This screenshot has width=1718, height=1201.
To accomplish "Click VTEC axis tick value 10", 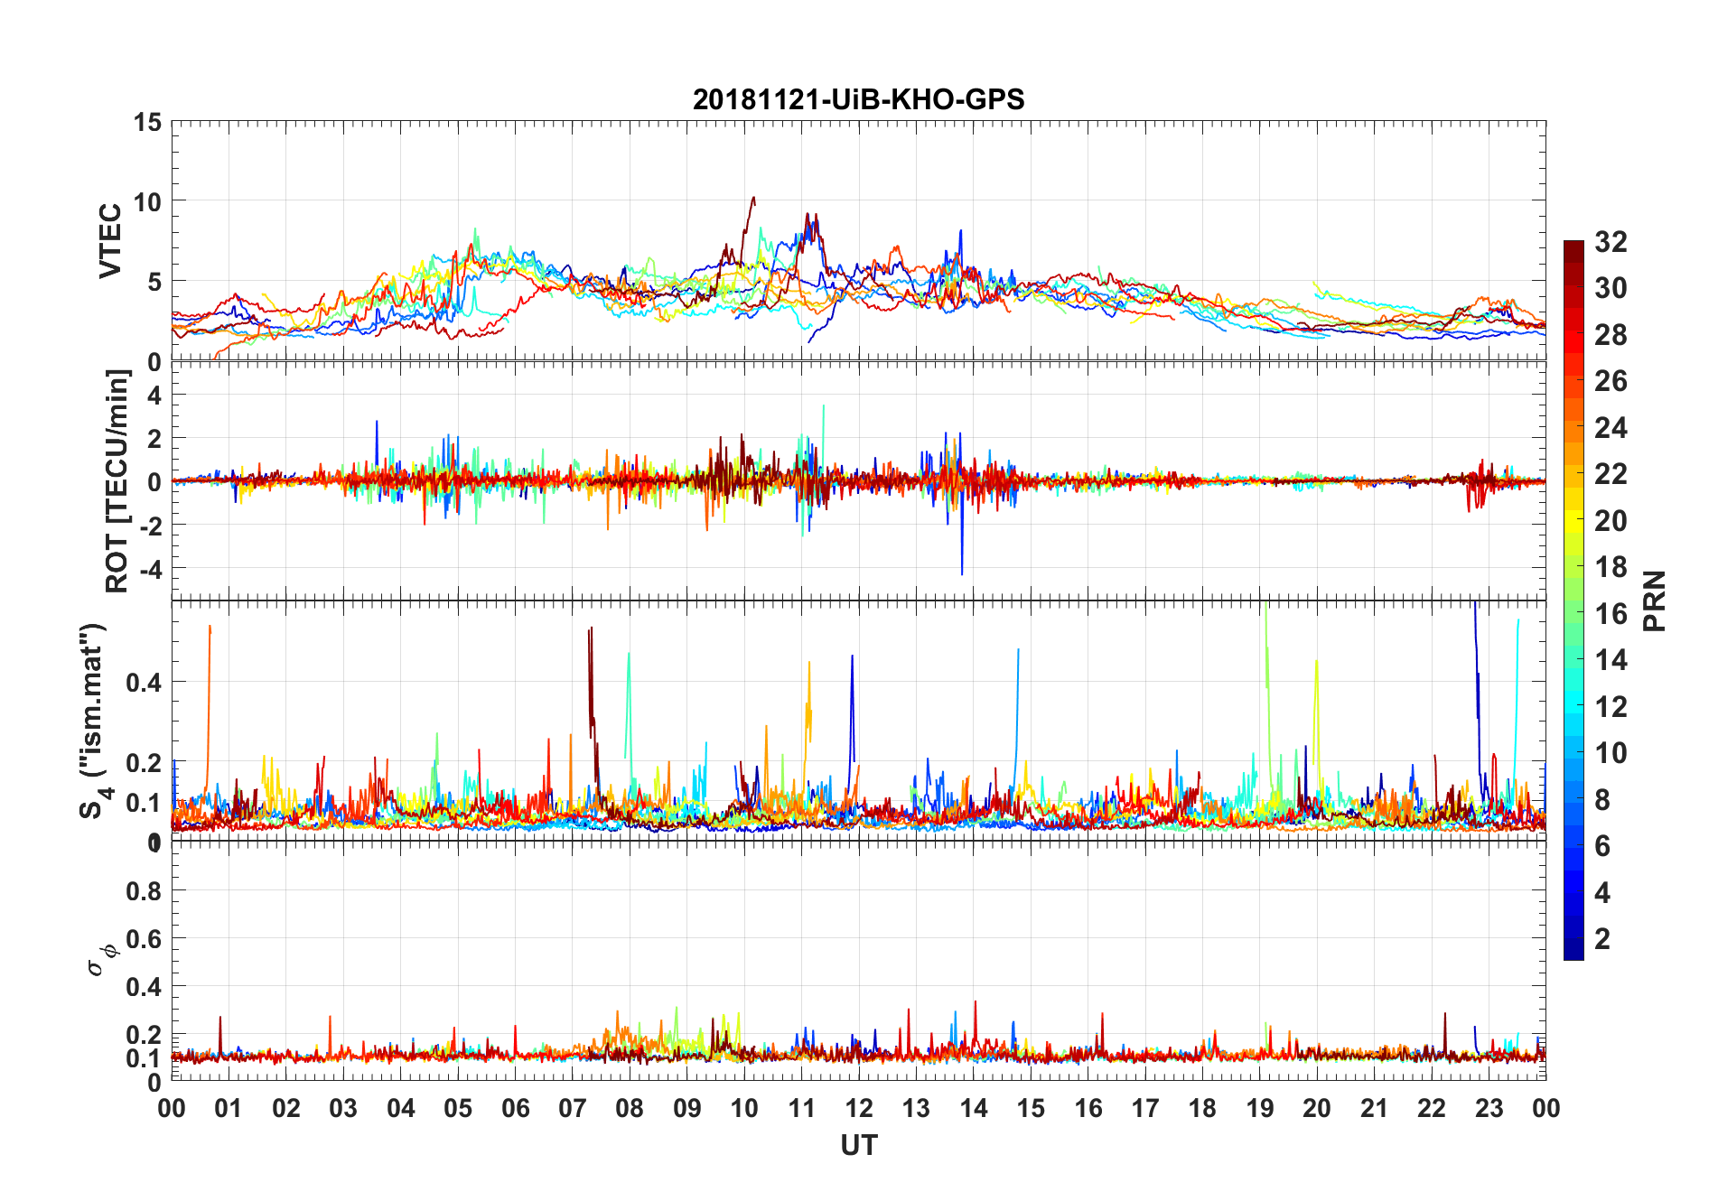I will pos(147,201).
